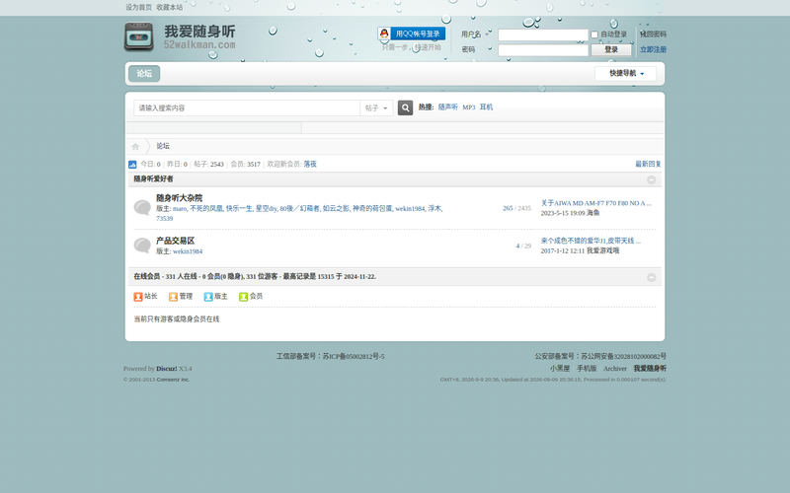Click the 管理 member legend icon
Screen dimensions: 790x493
click(173, 297)
